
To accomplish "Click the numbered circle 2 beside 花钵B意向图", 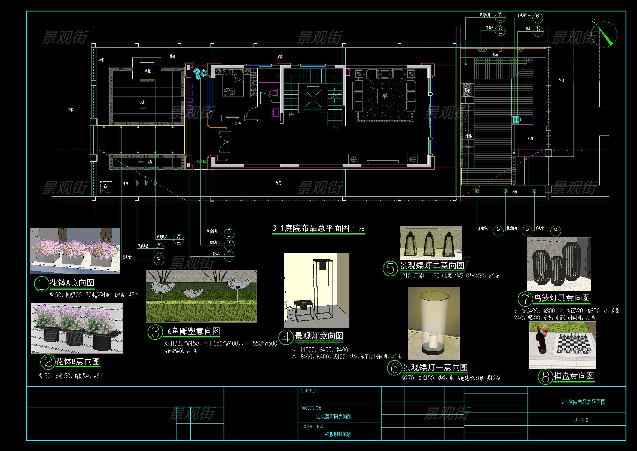I will (x=48, y=362).
